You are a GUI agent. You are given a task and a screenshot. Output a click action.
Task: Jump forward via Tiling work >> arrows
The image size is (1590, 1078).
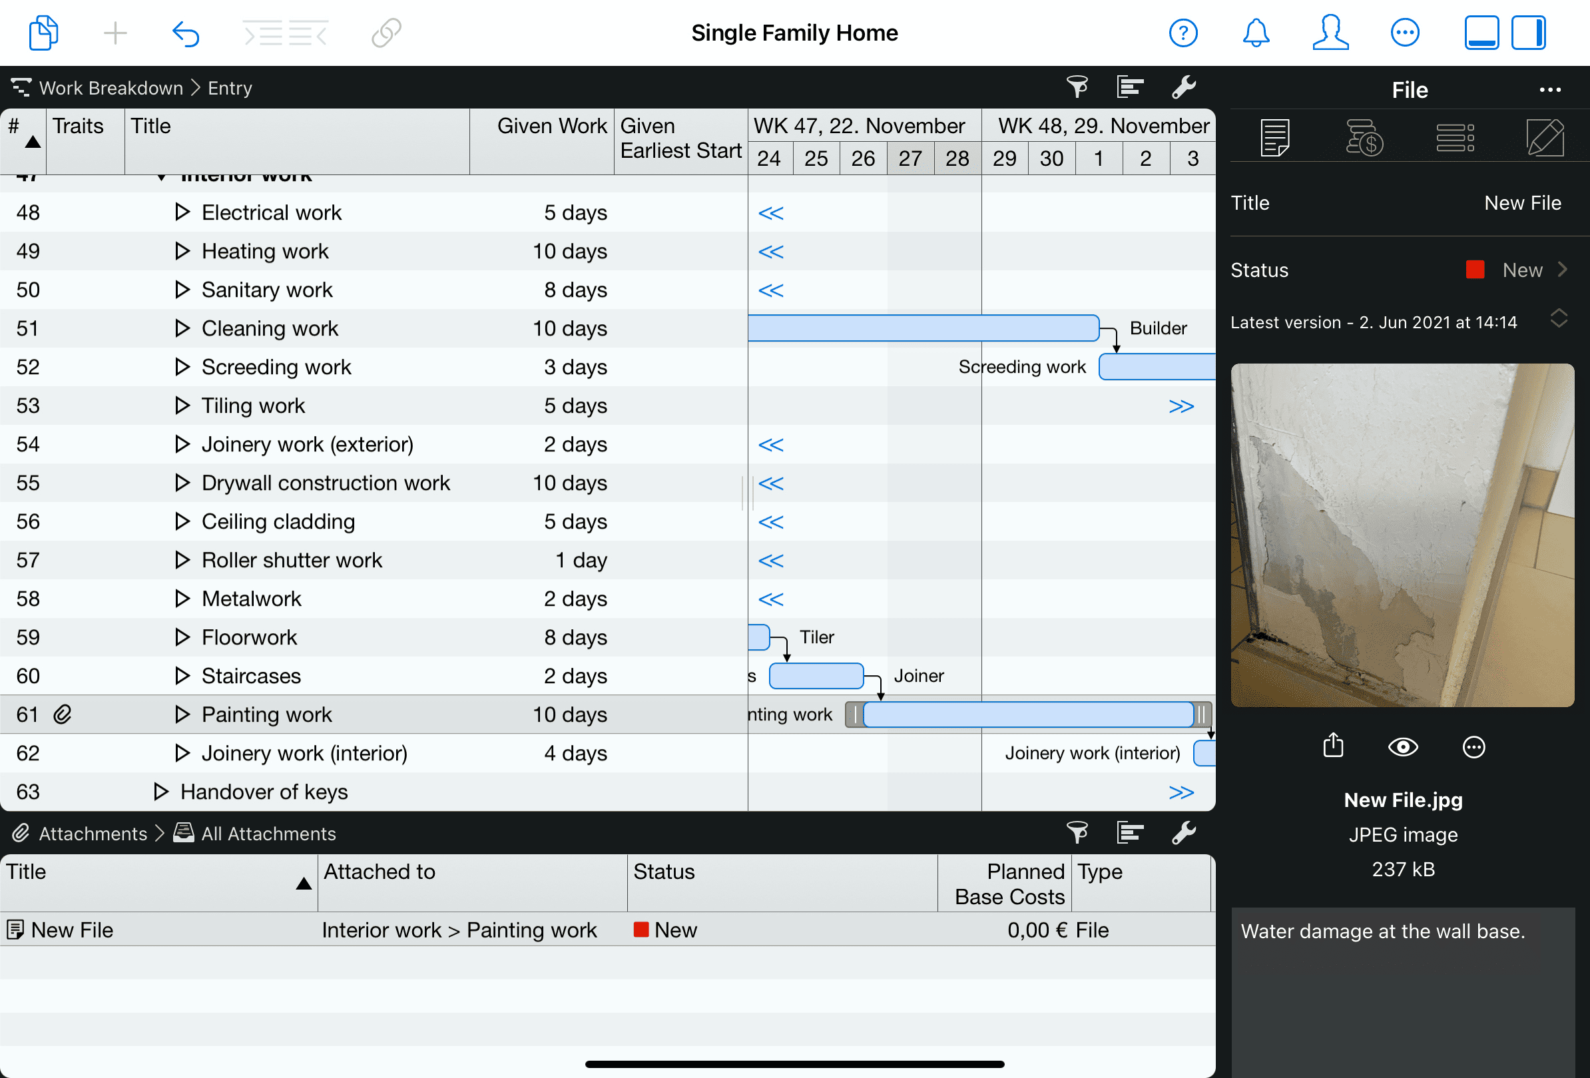[1181, 406]
